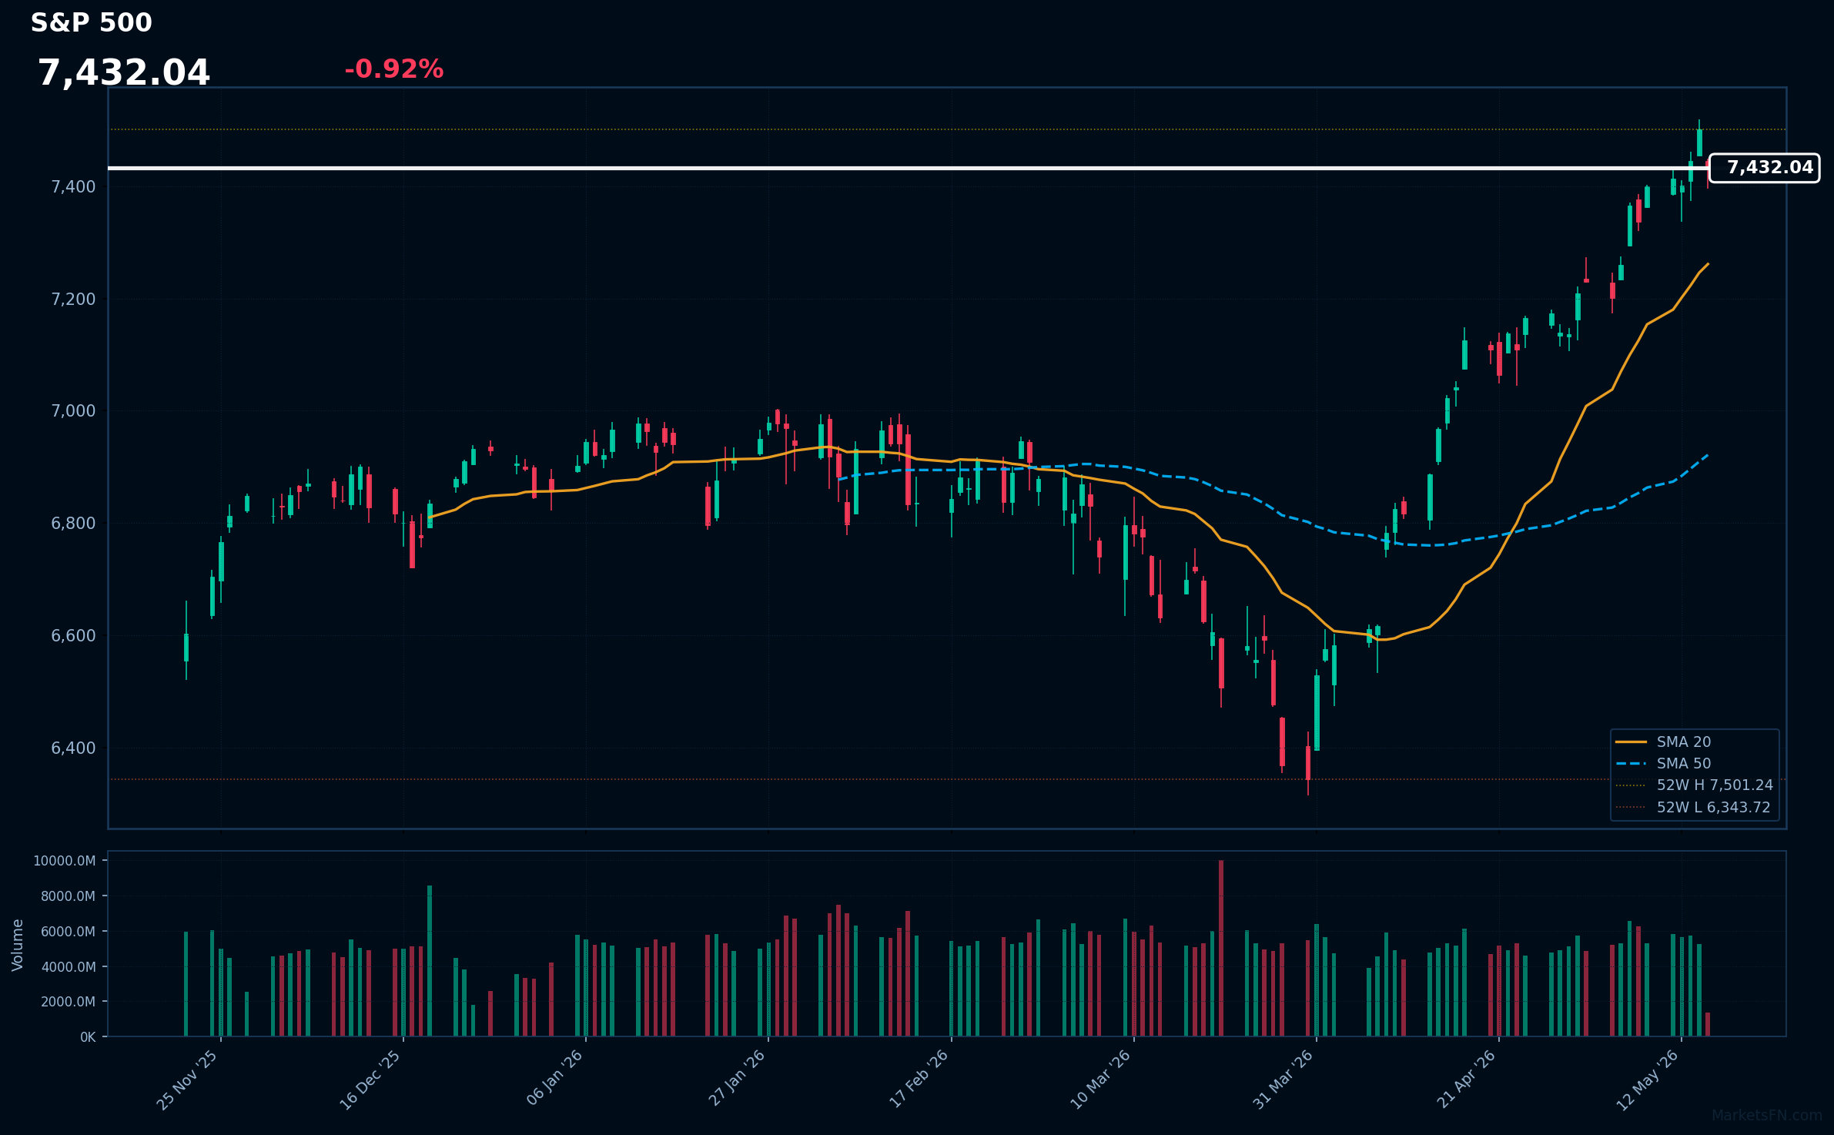Click the 31 Mar '26 date label
The height and width of the screenshot is (1135, 1834).
click(x=1283, y=1080)
